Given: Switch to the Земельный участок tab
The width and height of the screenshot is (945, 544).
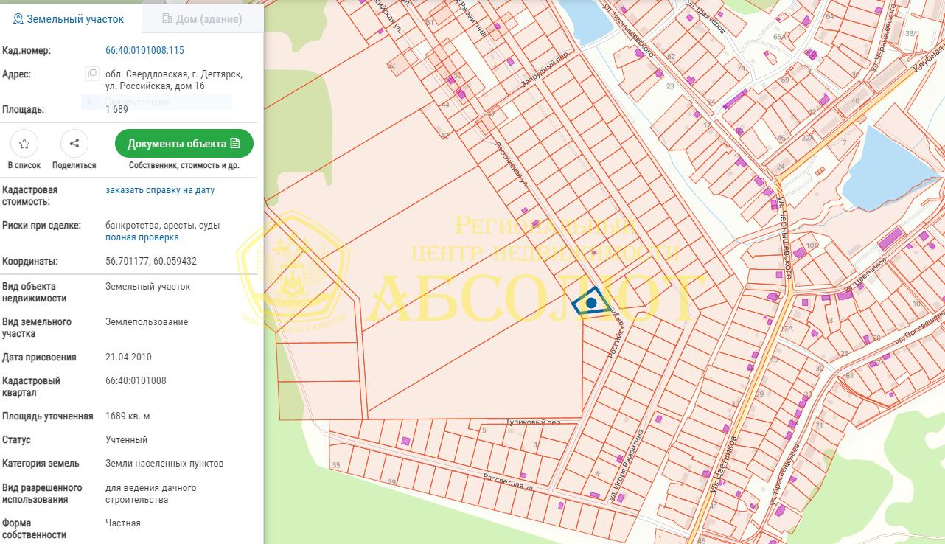Looking at the screenshot, I should (x=69, y=19).
